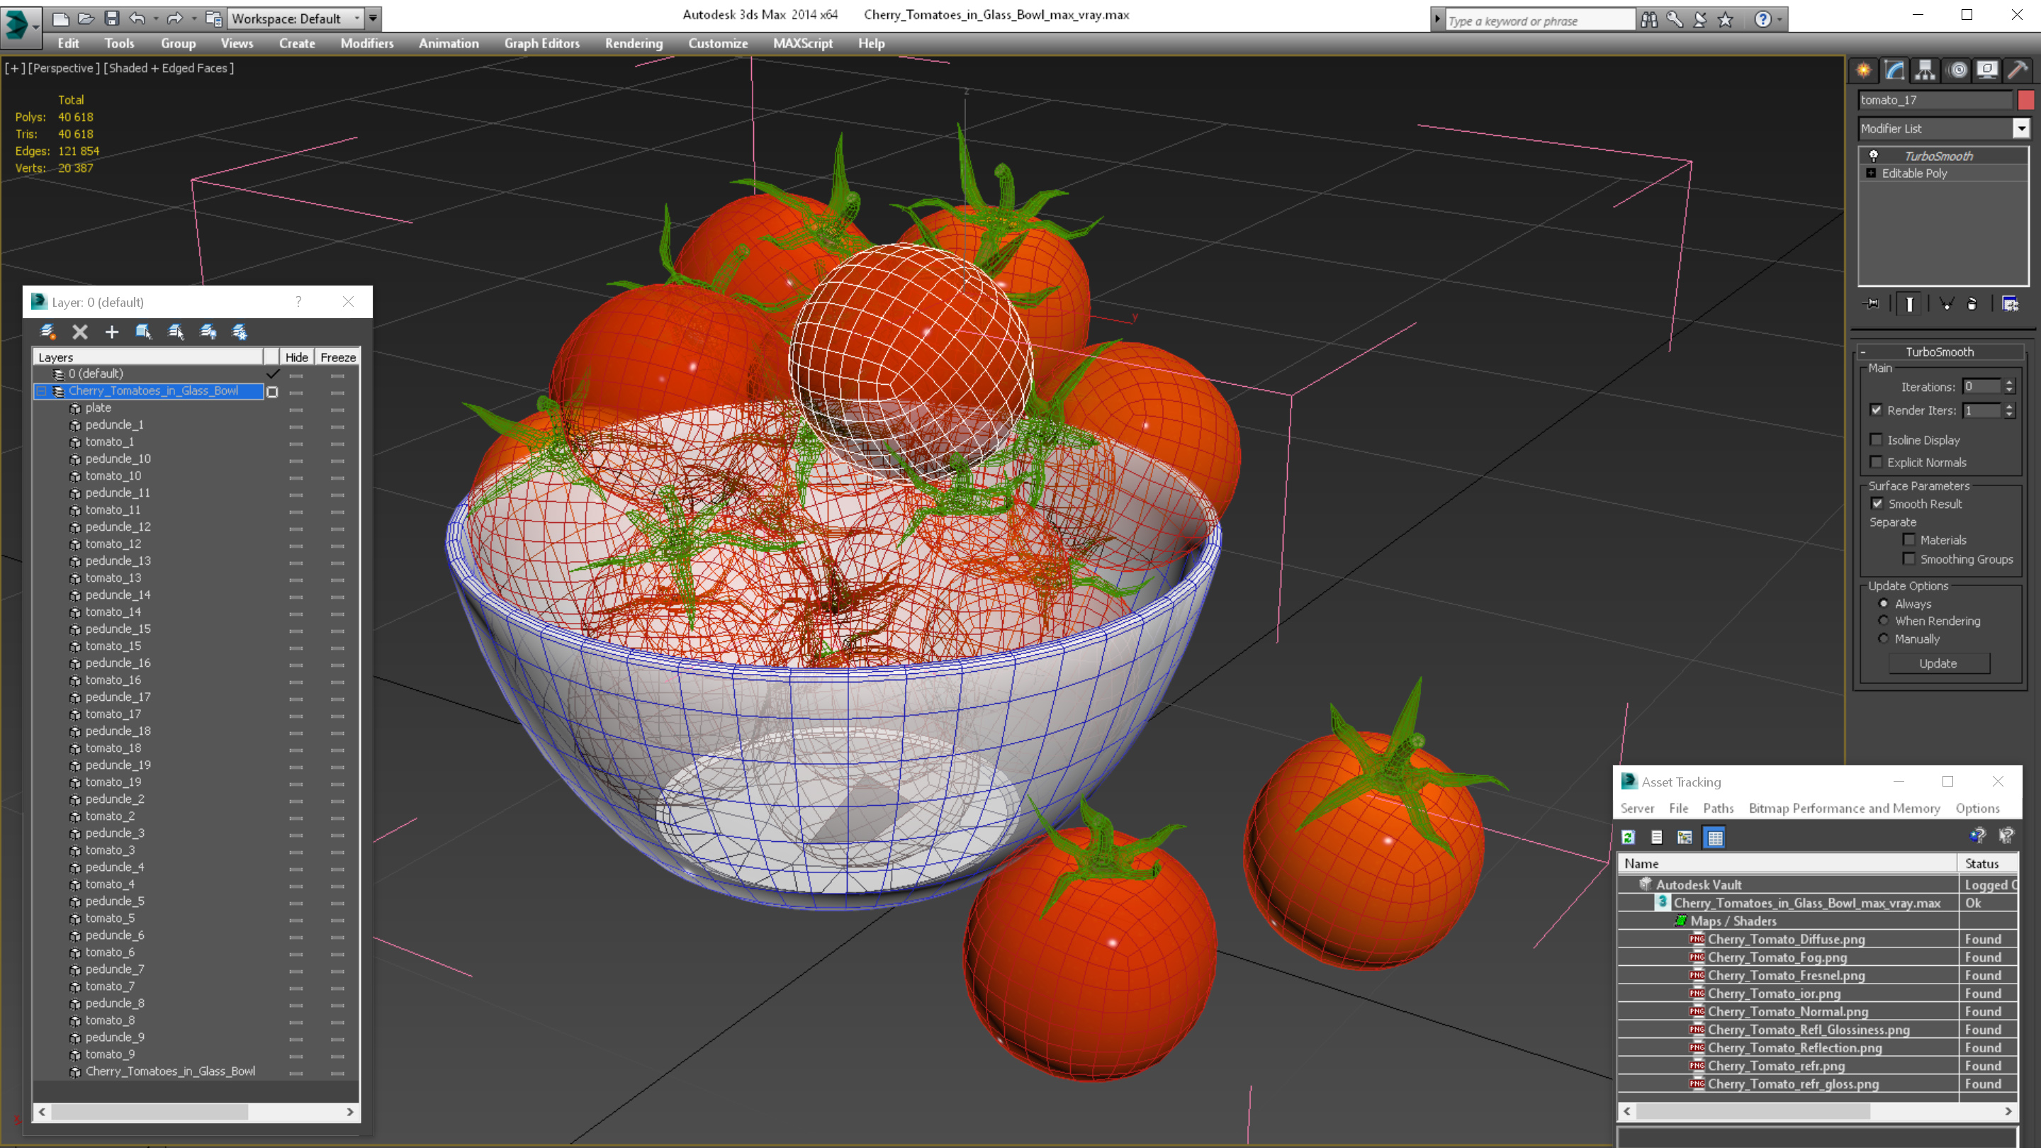2041x1148 pixels.
Task: Select When Rendering update option
Action: click(x=1884, y=621)
